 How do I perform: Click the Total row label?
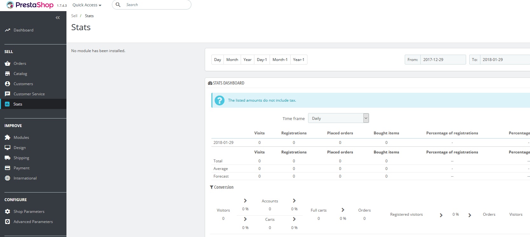(218, 161)
